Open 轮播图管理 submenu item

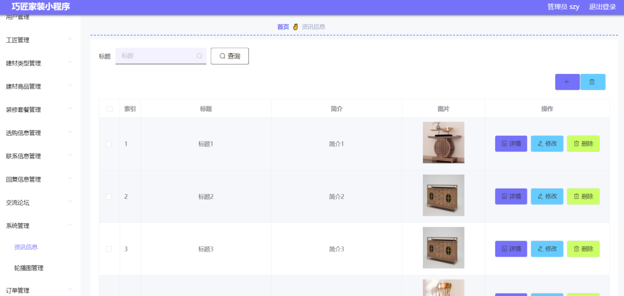point(29,268)
